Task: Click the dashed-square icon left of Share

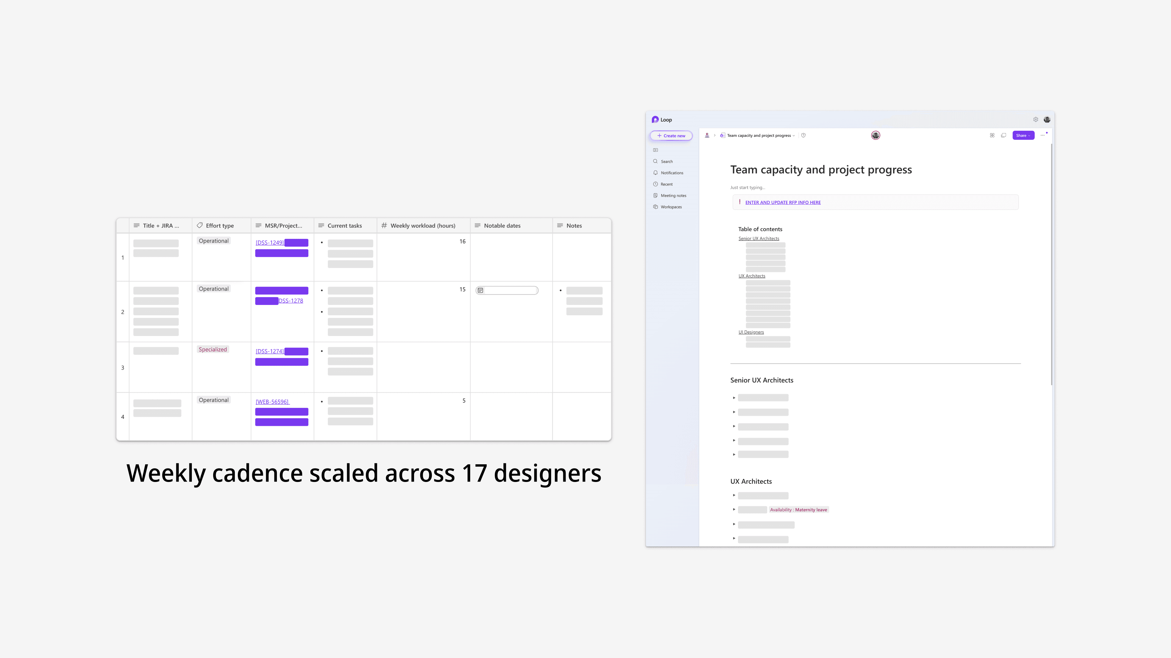Action: point(1003,135)
